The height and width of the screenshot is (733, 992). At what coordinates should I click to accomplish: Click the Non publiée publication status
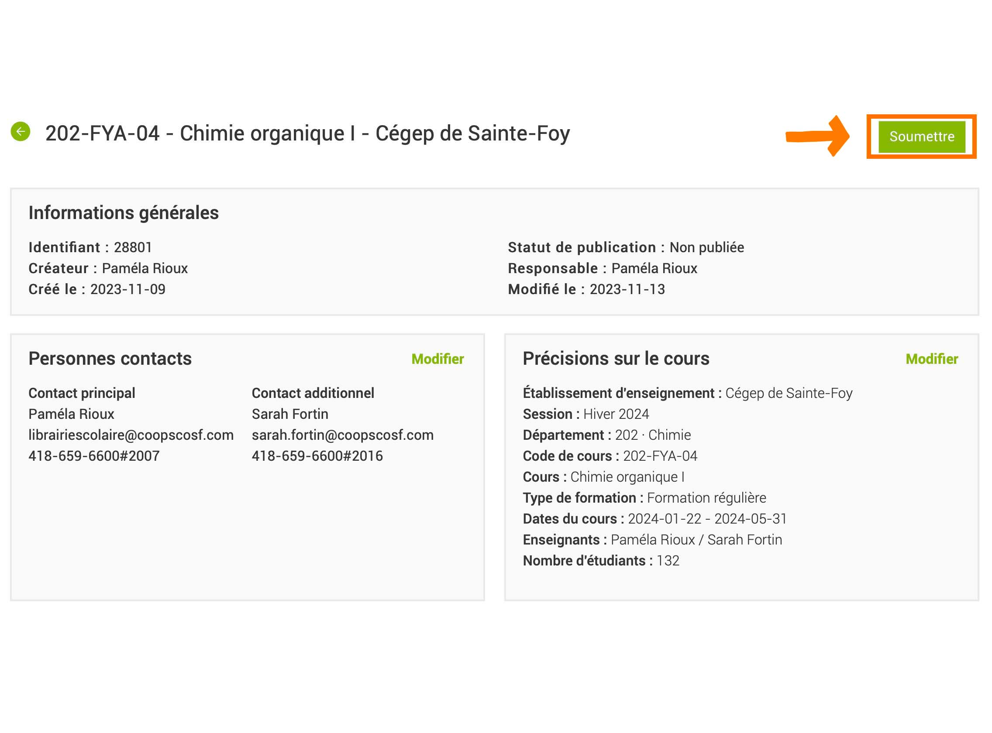coord(706,247)
